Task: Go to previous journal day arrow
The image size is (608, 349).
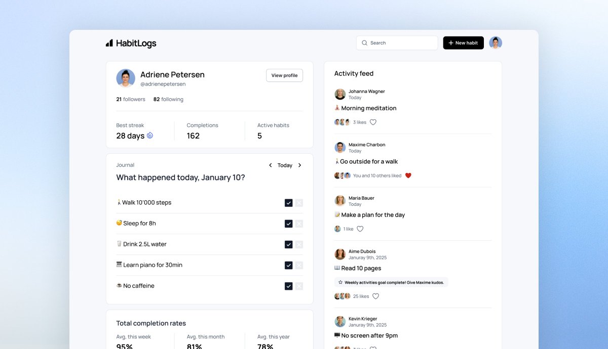Action: point(271,165)
